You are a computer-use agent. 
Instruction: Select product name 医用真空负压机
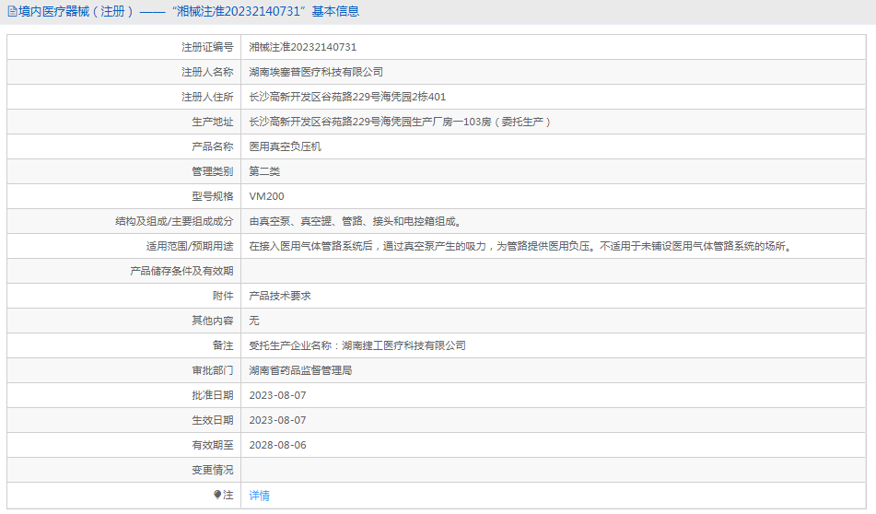(285, 147)
